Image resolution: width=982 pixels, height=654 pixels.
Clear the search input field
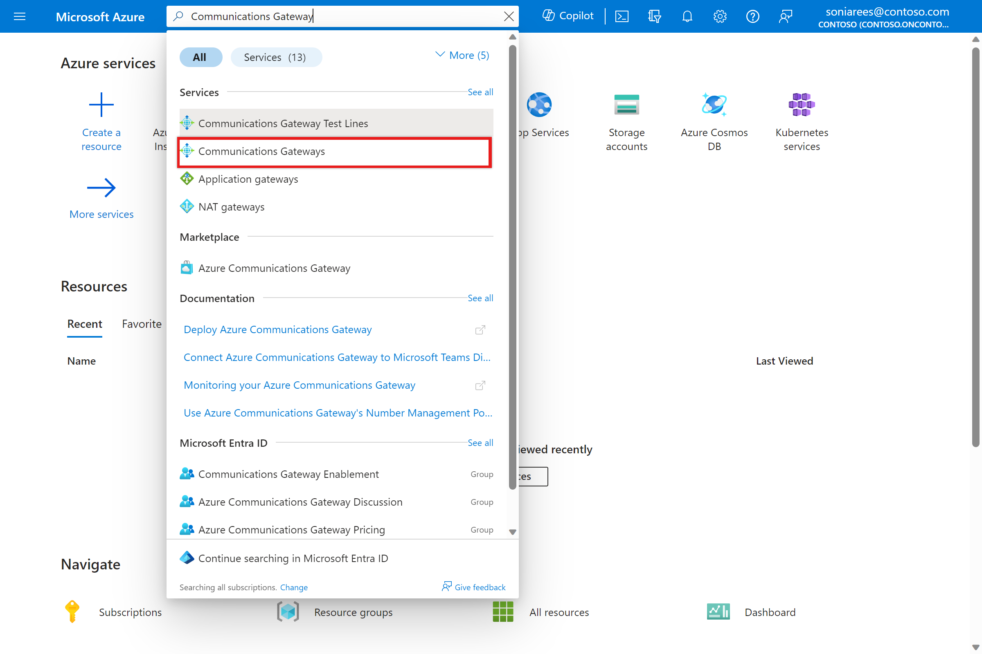(x=509, y=16)
